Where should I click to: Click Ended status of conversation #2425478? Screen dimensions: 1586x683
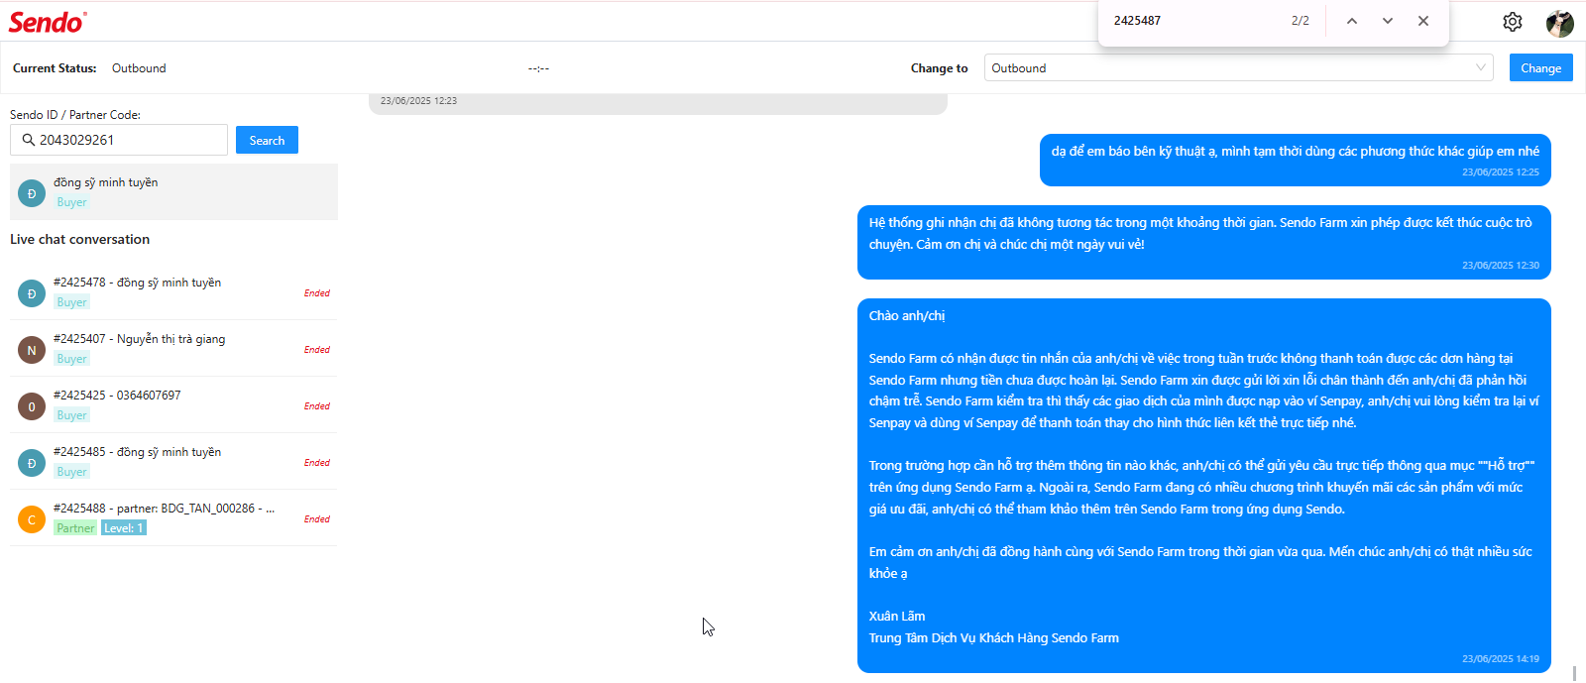pyautogui.click(x=317, y=293)
